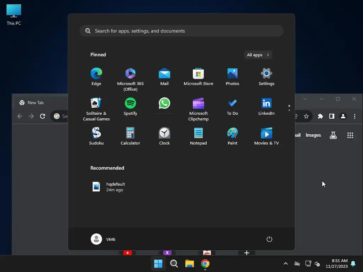This screenshot has width=363, height=272.
Task: Open Chrome tab search chevron
Action: (305, 99)
